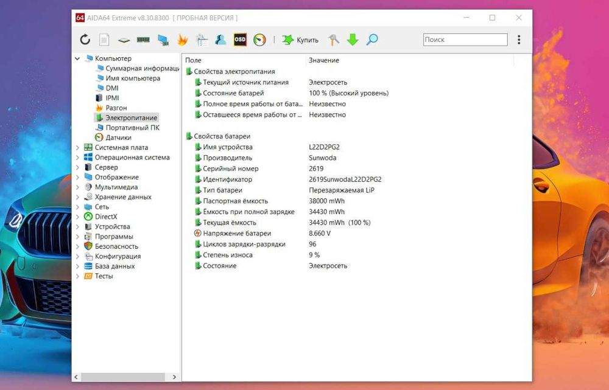Click the green download arrow icon
Screen dimensions: 609x390
tap(353, 40)
